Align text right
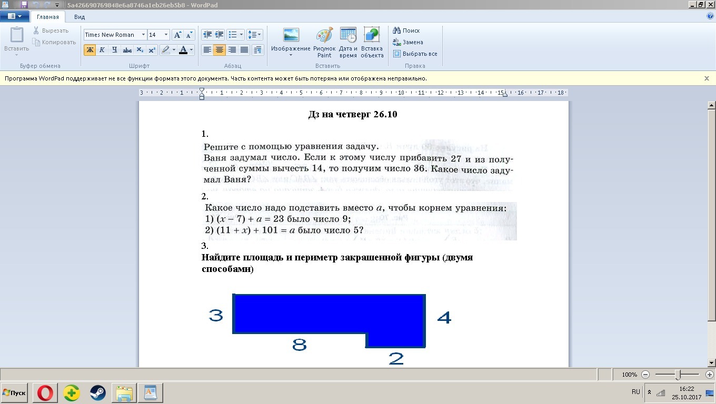This screenshot has height=404, width=716. (x=232, y=50)
